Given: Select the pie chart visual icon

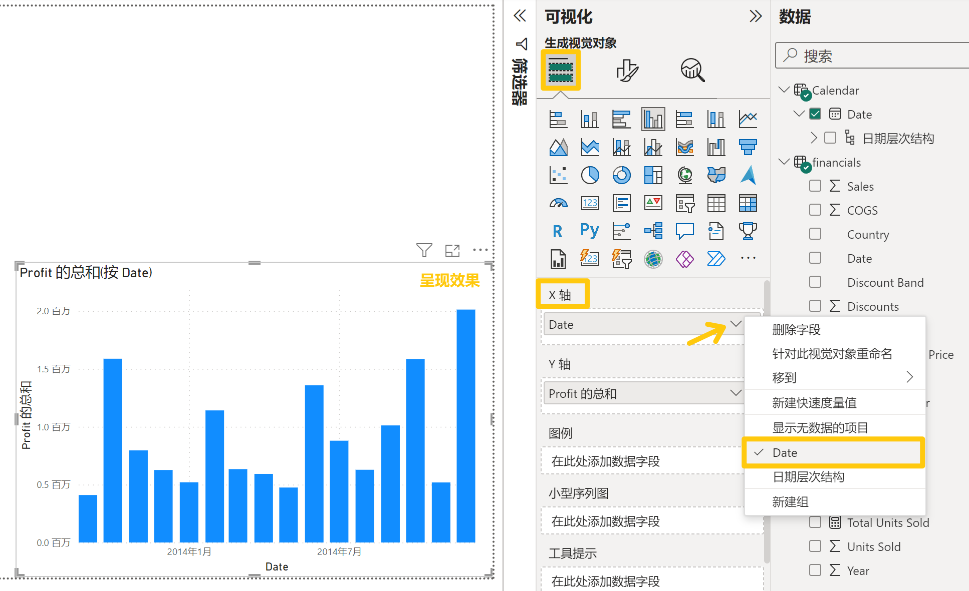Looking at the screenshot, I should point(590,175).
